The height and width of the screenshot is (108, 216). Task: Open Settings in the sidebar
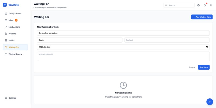click(x=15, y=98)
